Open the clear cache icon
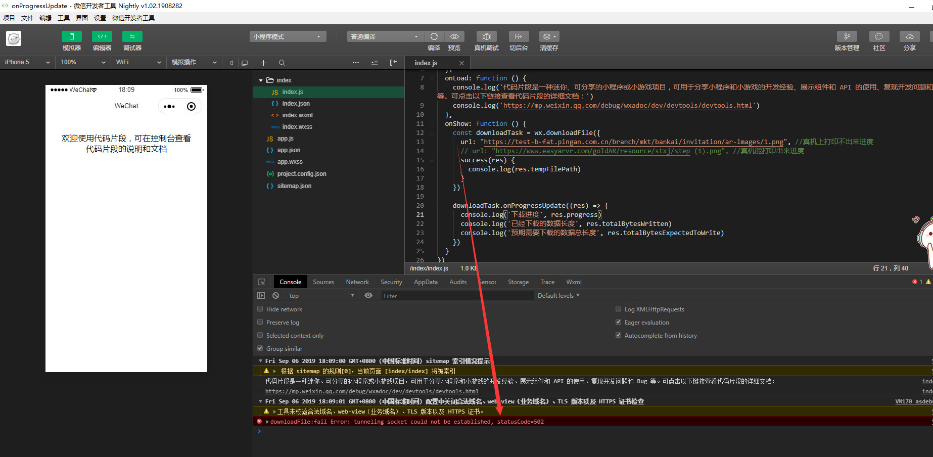Viewport: 933px width, 457px height. (x=549, y=36)
